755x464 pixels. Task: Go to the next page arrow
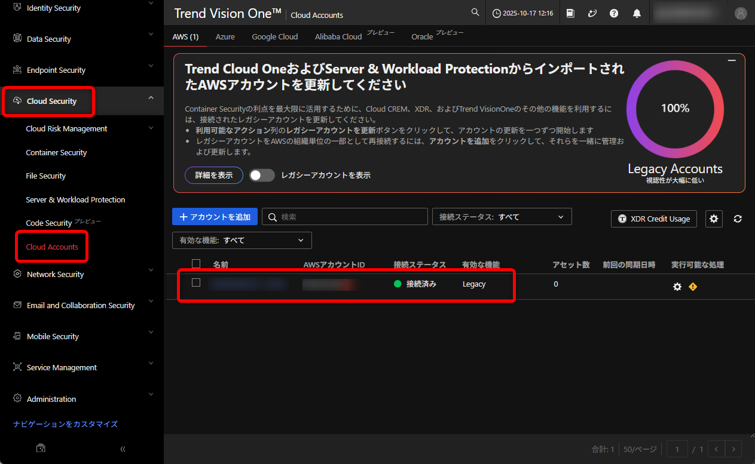733,449
